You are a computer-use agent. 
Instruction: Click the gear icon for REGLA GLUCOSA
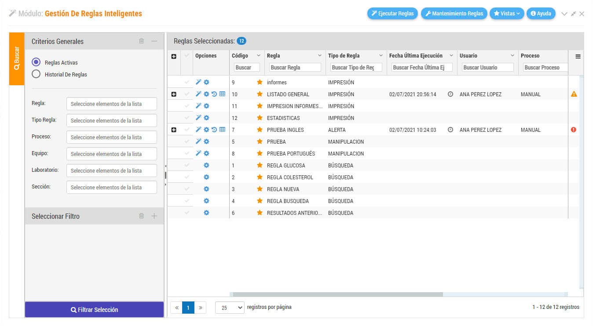pyautogui.click(x=206, y=166)
